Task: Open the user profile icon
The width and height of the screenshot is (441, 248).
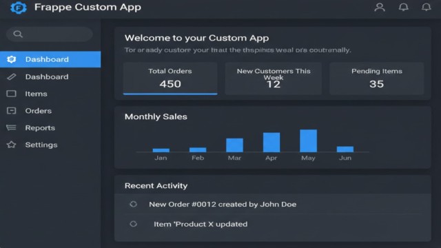Action: tap(380, 7)
